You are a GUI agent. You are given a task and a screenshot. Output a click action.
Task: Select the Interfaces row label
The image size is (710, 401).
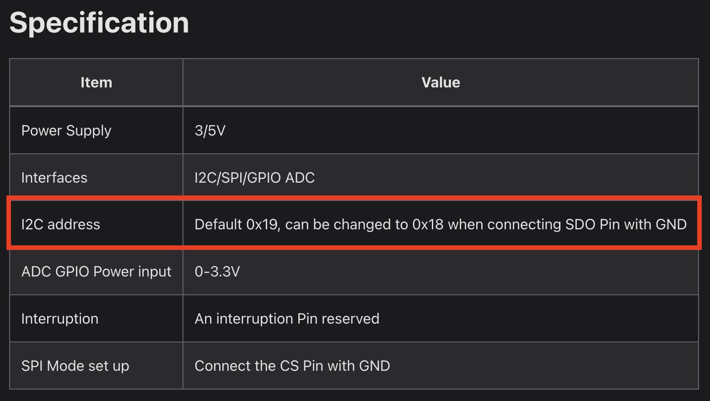click(x=54, y=178)
